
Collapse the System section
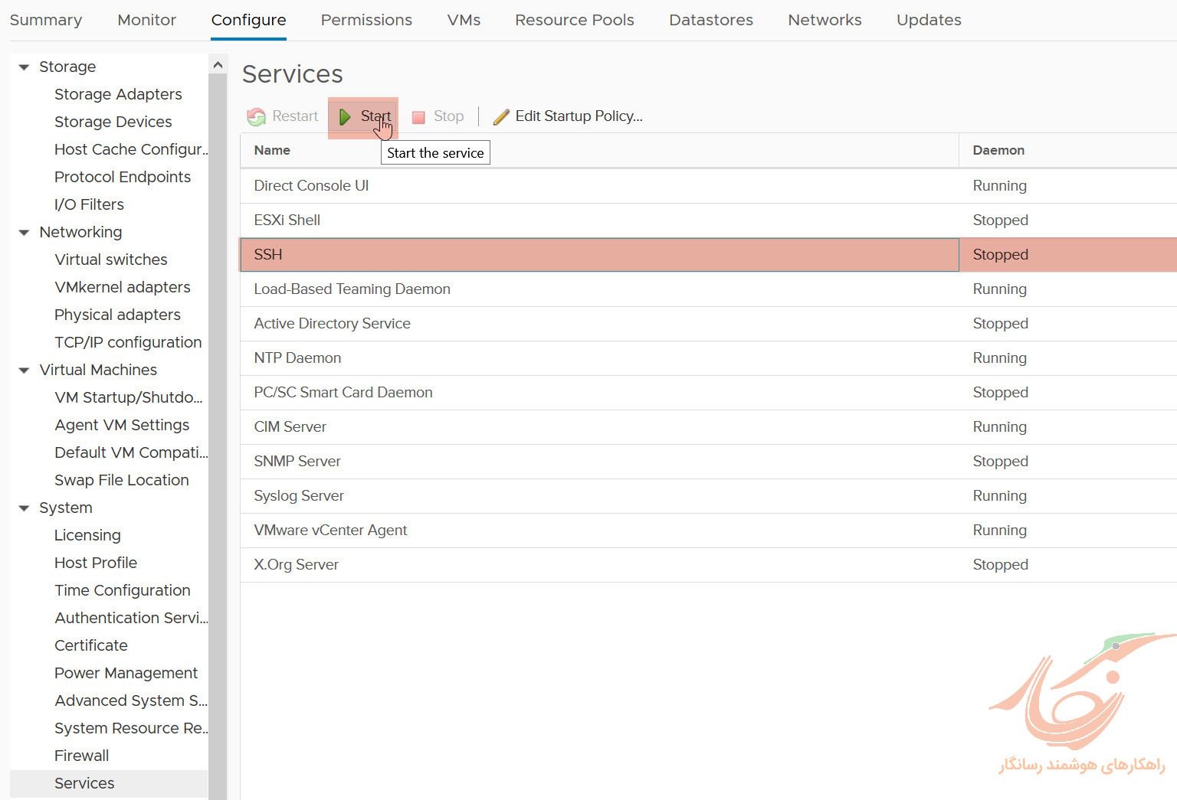(24, 508)
